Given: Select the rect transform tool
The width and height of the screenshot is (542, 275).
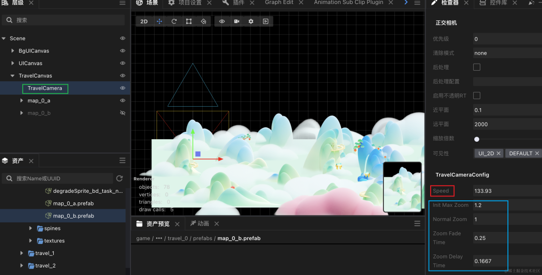Looking at the screenshot, I should (x=189, y=22).
